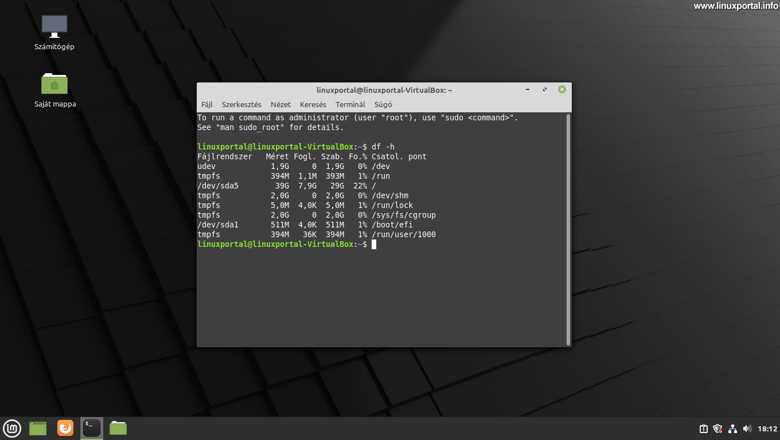Open the Súgó menu
The image size is (780, 440).
(x=382, y=104)
